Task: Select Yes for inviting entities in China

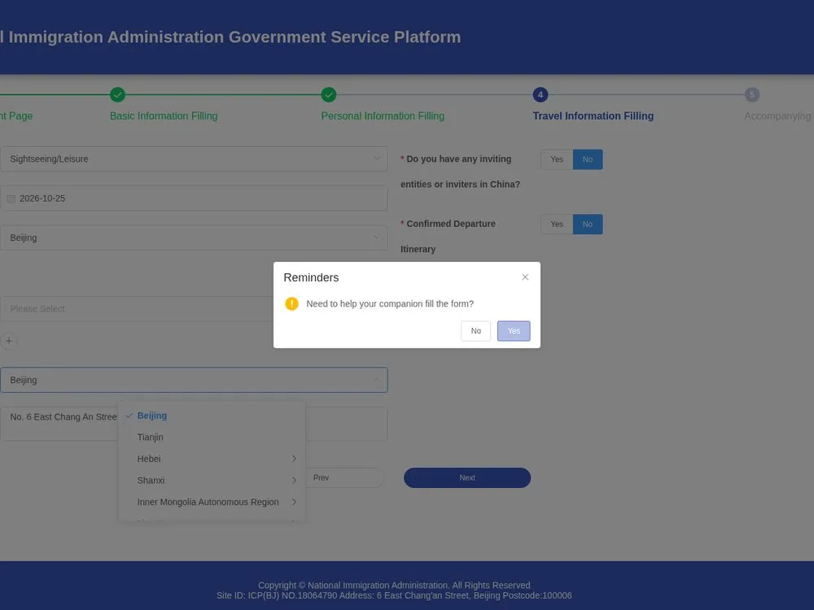Action: pyautogui.click(x=557, y=159)
